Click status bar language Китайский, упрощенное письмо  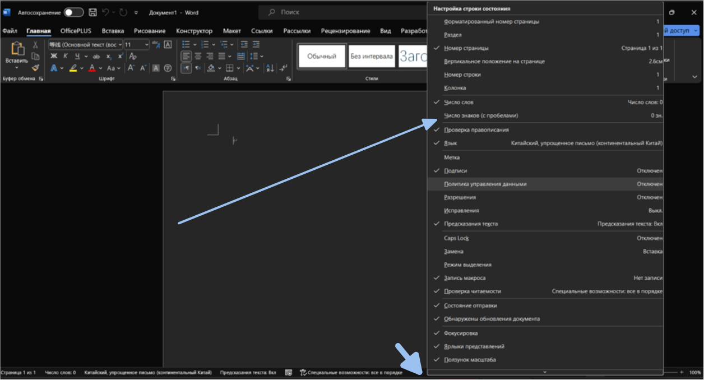(148, 372)
